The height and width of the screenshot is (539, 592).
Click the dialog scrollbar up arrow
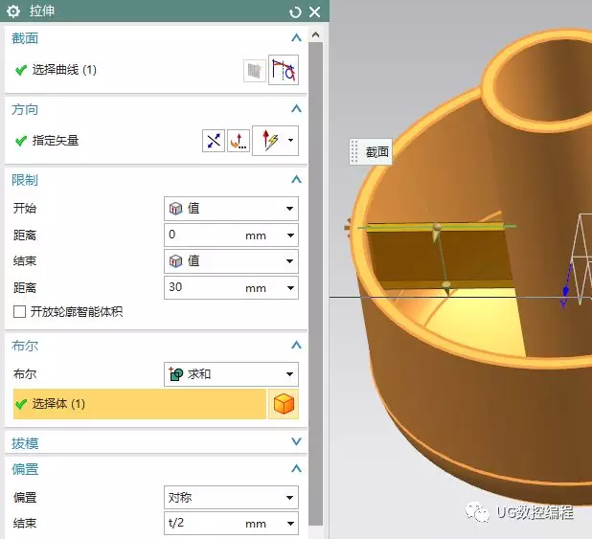pos(315,35)
